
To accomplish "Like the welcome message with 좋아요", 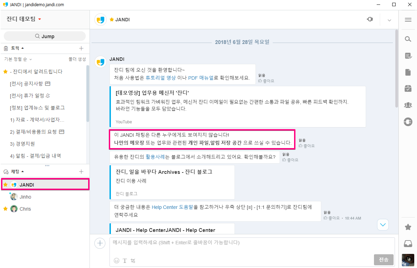I will coord(266,81).
